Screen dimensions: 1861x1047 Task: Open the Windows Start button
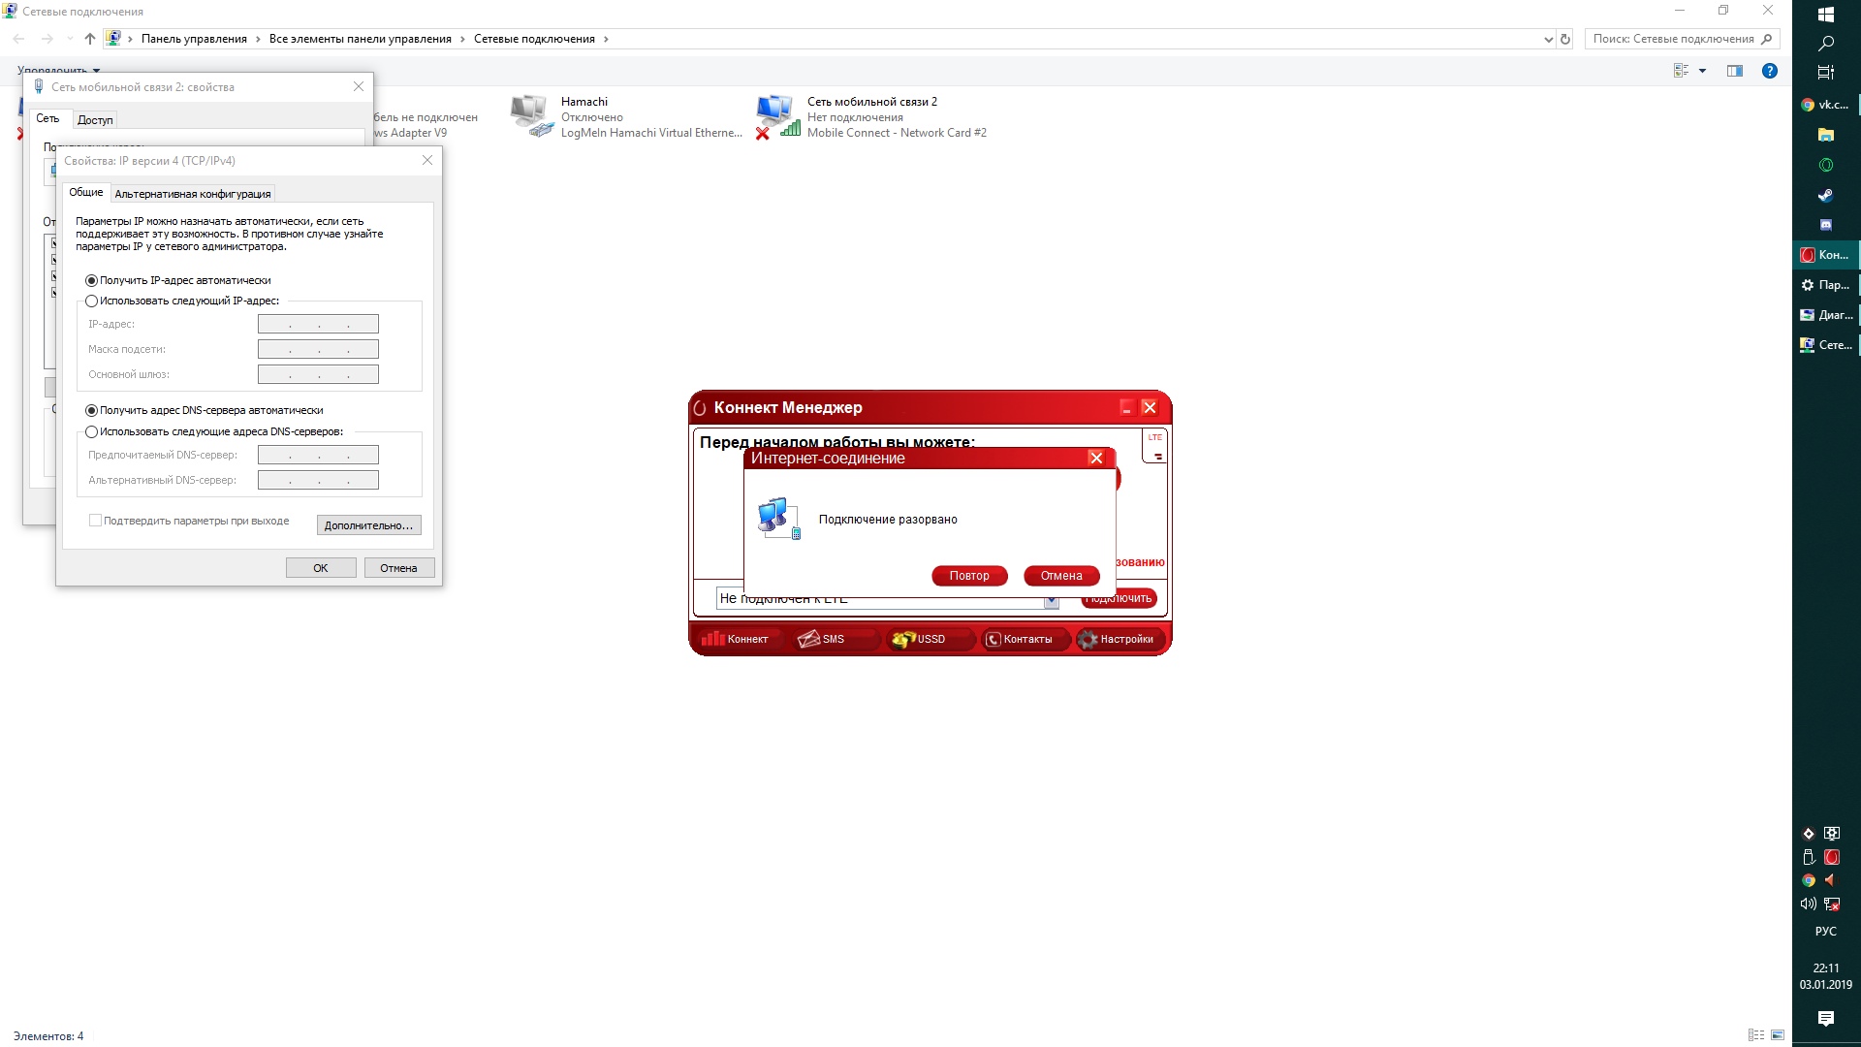click(x=1826, y=15)
